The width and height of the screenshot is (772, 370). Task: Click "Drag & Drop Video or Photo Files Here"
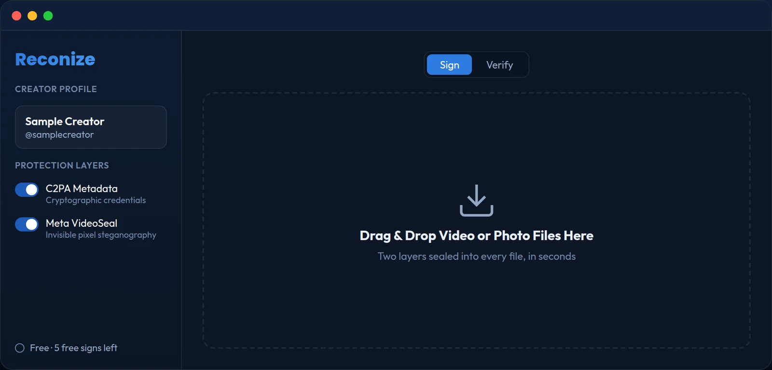point(476,235)
